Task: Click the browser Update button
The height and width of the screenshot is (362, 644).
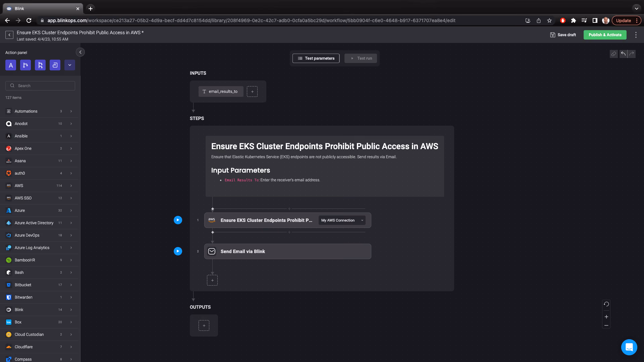Action: [626, 20]
